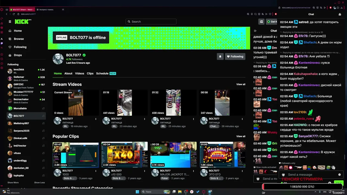Open options menu for the 23 minutes ago video
The width and height of the screenshot is (347, 195).
144,119
